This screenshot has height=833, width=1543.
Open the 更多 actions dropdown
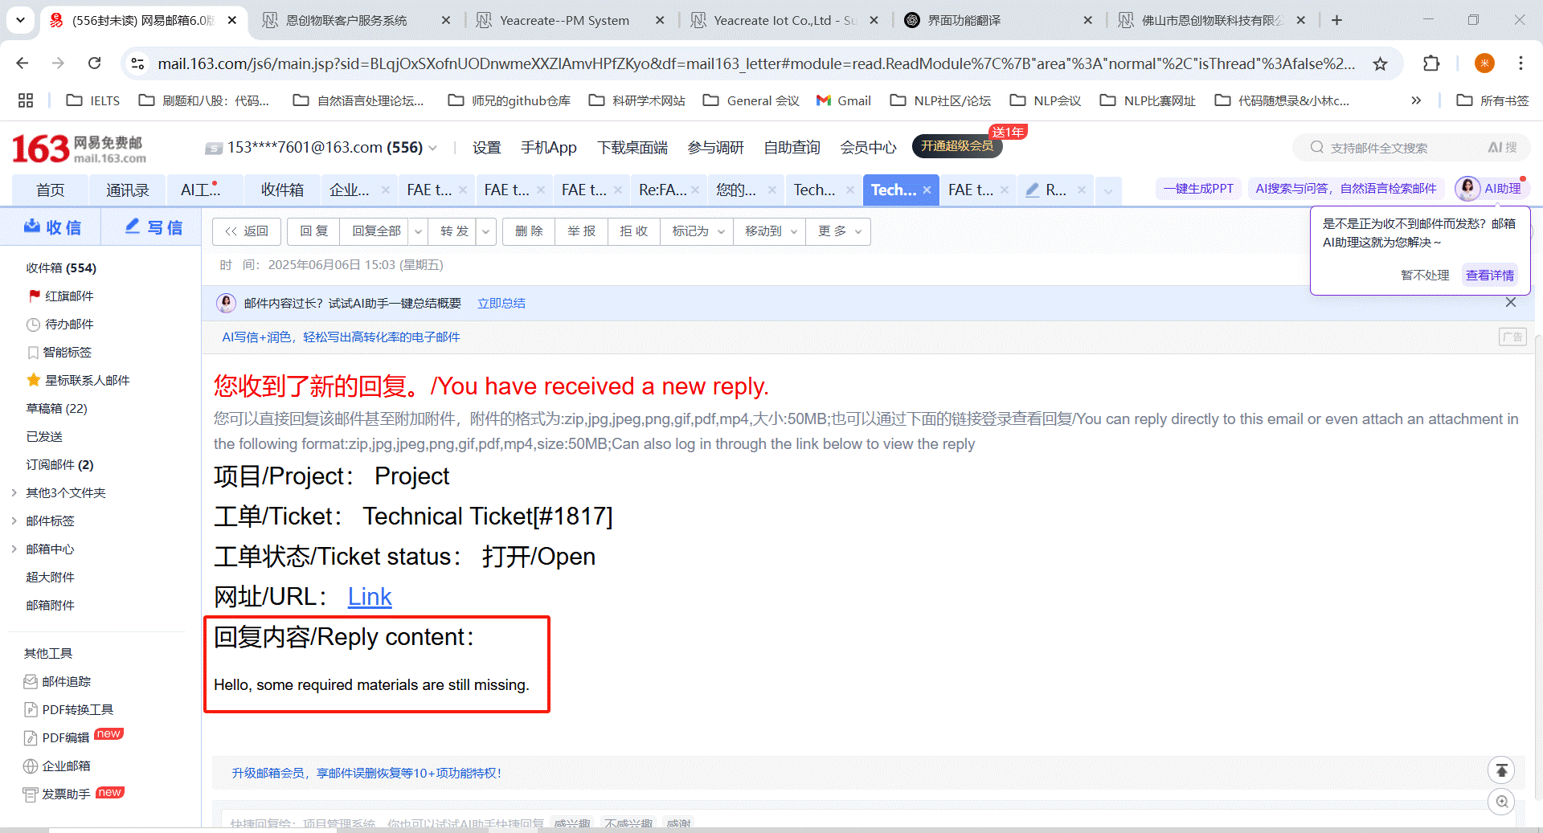click(x=839, y=231)
